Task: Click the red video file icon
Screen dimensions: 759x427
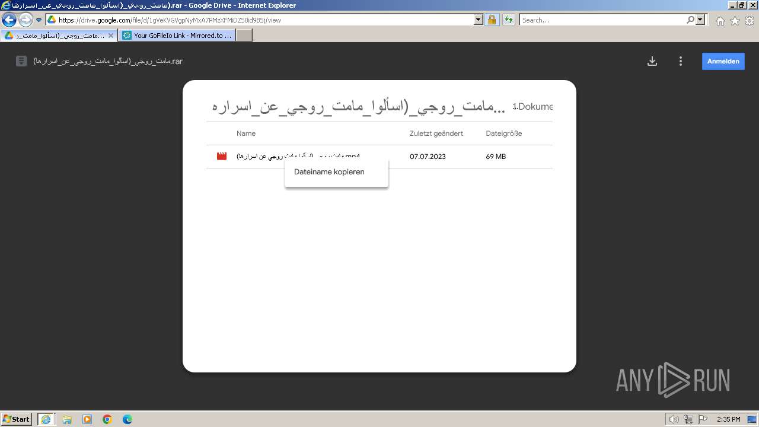Action: (x=222, y=157)
